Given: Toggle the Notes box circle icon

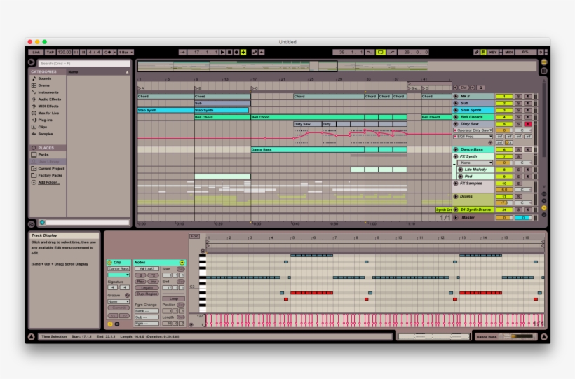Looking at the screenshot, I should 182,263.
